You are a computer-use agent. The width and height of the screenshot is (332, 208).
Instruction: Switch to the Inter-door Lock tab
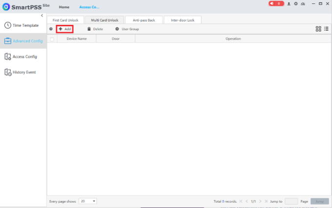pos(183,20)
